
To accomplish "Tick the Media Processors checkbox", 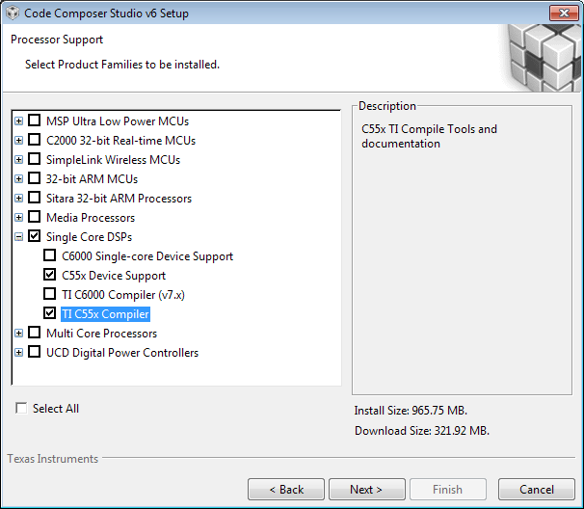I will click(35, 217).
